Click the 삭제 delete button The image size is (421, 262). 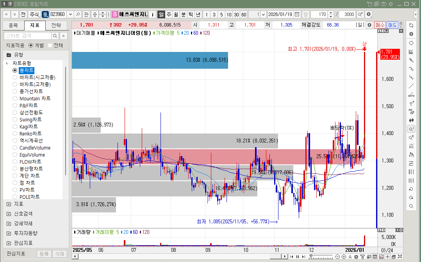60,254
